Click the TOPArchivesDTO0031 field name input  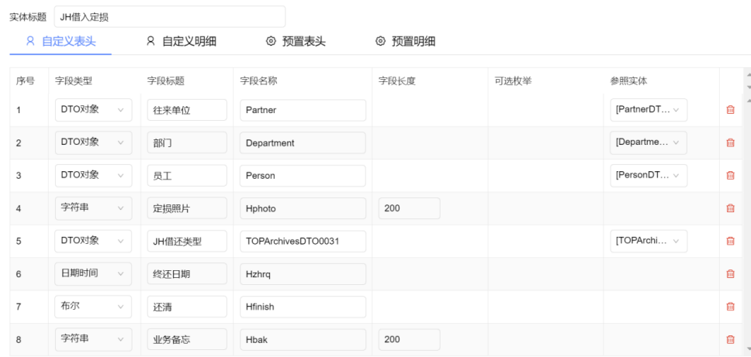303,241
